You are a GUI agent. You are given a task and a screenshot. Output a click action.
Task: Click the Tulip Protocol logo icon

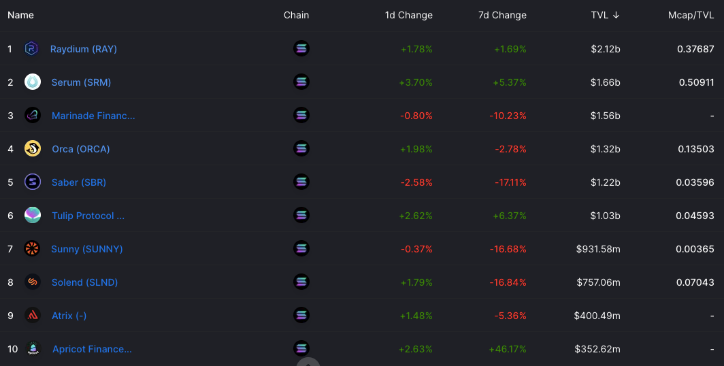coord(33,215)
